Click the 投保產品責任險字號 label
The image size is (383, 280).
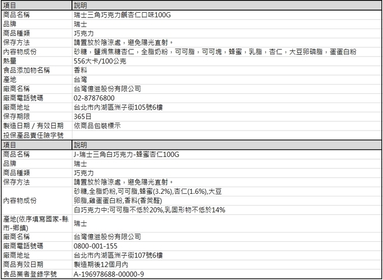(33, 135)
